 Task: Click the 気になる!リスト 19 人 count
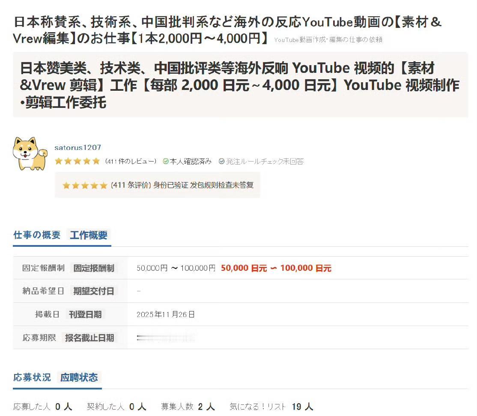click(271, 407)
